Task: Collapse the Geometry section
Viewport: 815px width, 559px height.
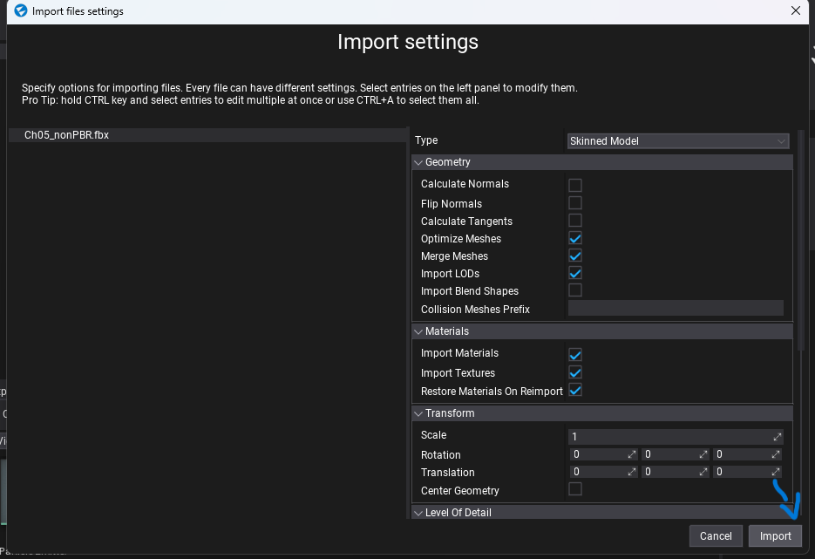Action: coord(418,162)
